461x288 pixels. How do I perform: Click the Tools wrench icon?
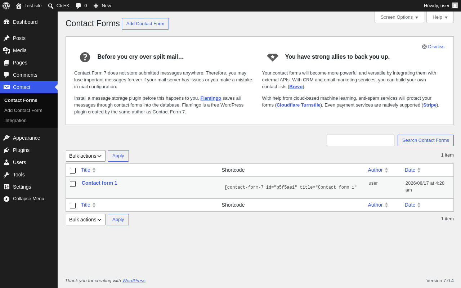[x=6, y=175]
